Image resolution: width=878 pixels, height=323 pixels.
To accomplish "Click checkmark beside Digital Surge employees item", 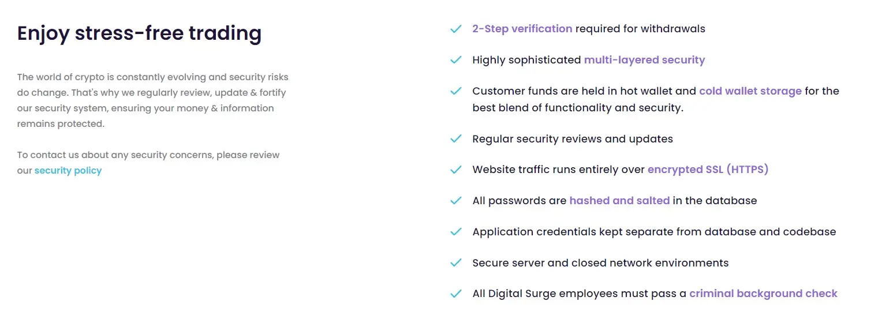I will click(455, 294).
